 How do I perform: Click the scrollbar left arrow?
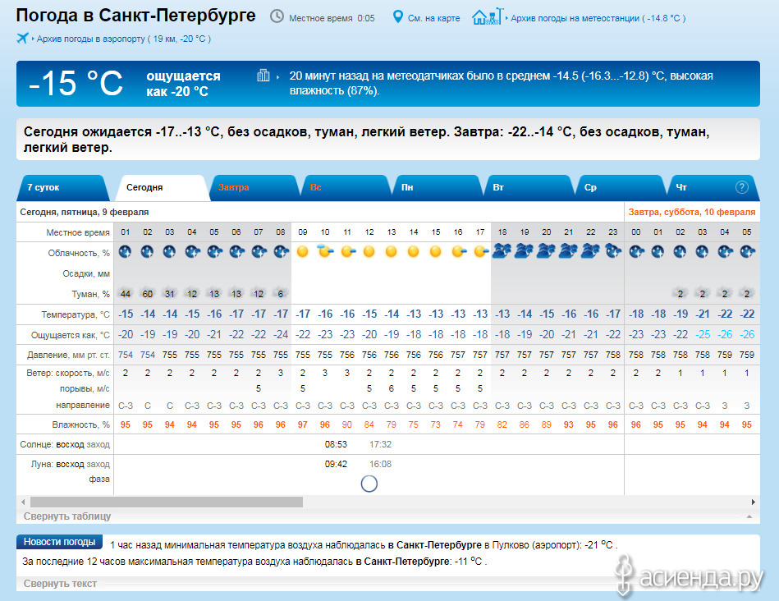(x=23, y=502)
